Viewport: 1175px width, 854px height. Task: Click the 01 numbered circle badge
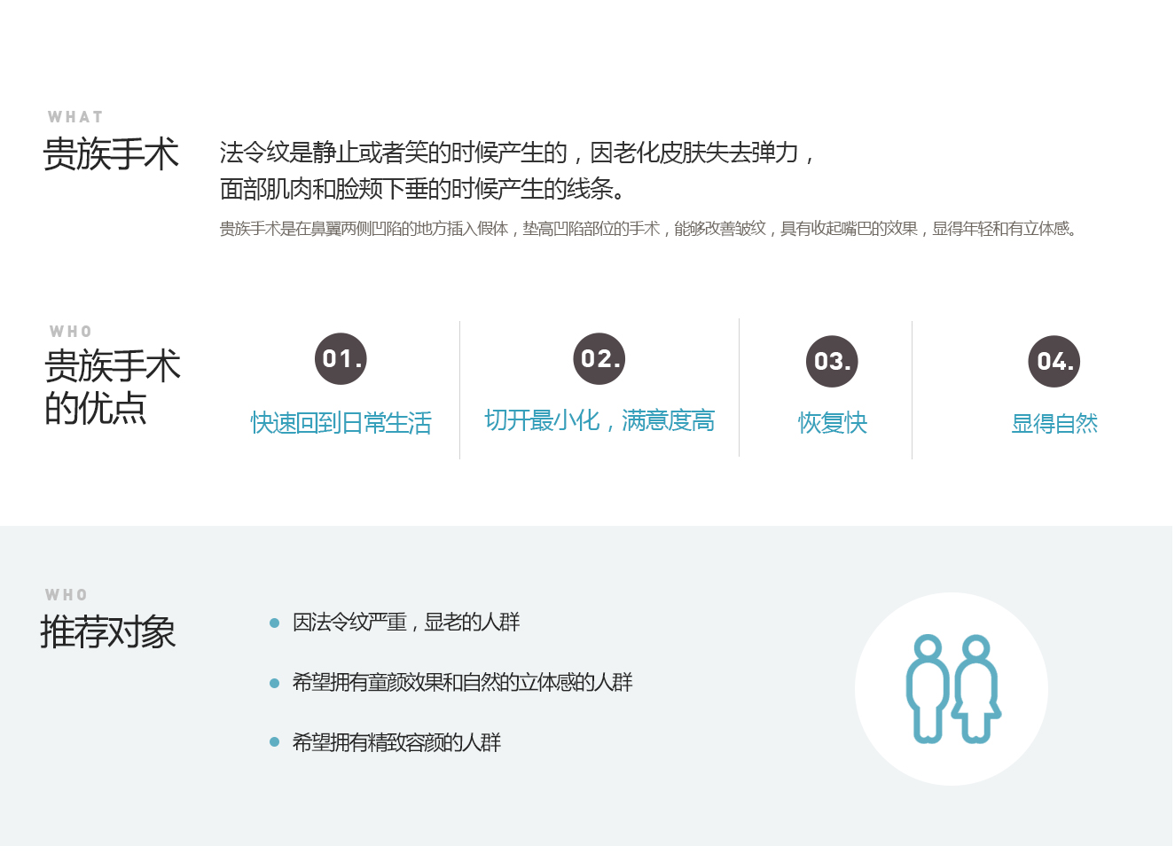click(x=341, y=359)
